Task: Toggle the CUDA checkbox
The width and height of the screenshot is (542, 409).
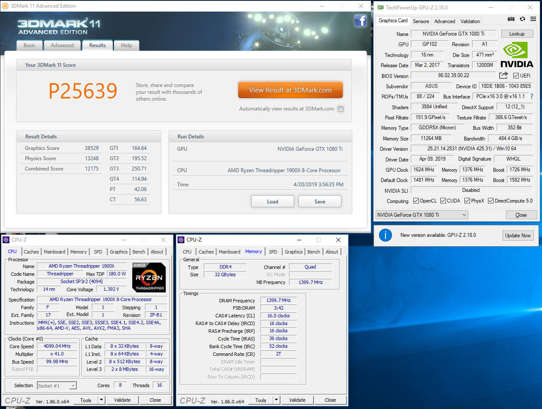Action: pyautogui.click(x=443, y=201)
